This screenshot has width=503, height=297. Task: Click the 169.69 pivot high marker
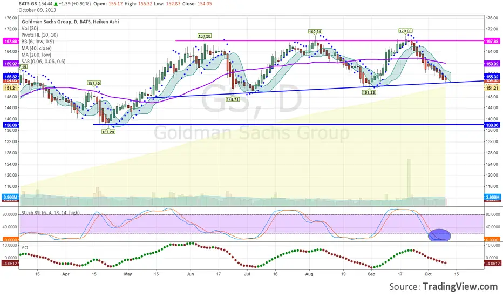tap(315, 31)
